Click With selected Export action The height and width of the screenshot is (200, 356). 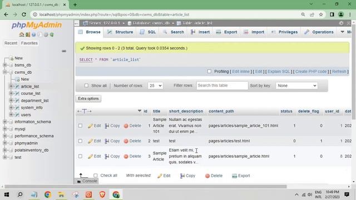coord(241,176)
